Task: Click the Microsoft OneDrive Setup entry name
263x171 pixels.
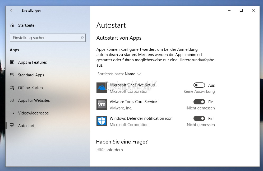Action: point(132,85)
